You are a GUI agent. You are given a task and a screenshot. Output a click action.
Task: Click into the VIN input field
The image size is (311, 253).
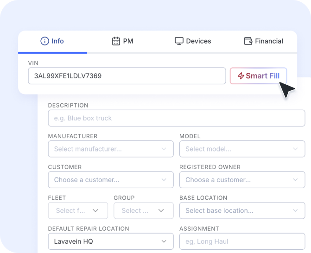[x=127, y=76]
